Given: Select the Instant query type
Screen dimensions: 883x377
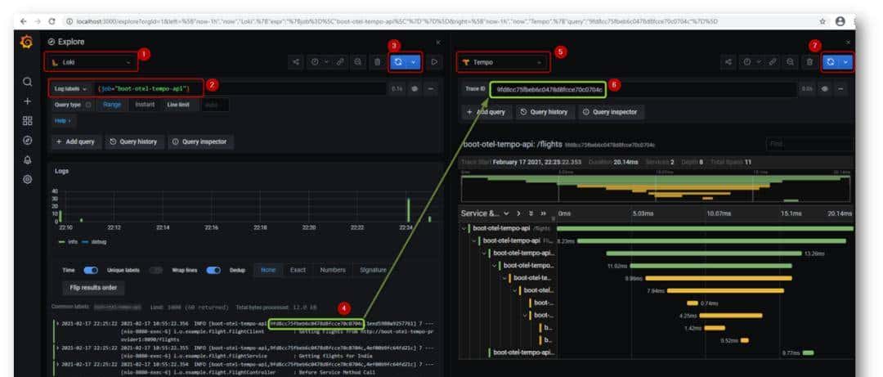Looking at the screenshot, I should 145,105.
